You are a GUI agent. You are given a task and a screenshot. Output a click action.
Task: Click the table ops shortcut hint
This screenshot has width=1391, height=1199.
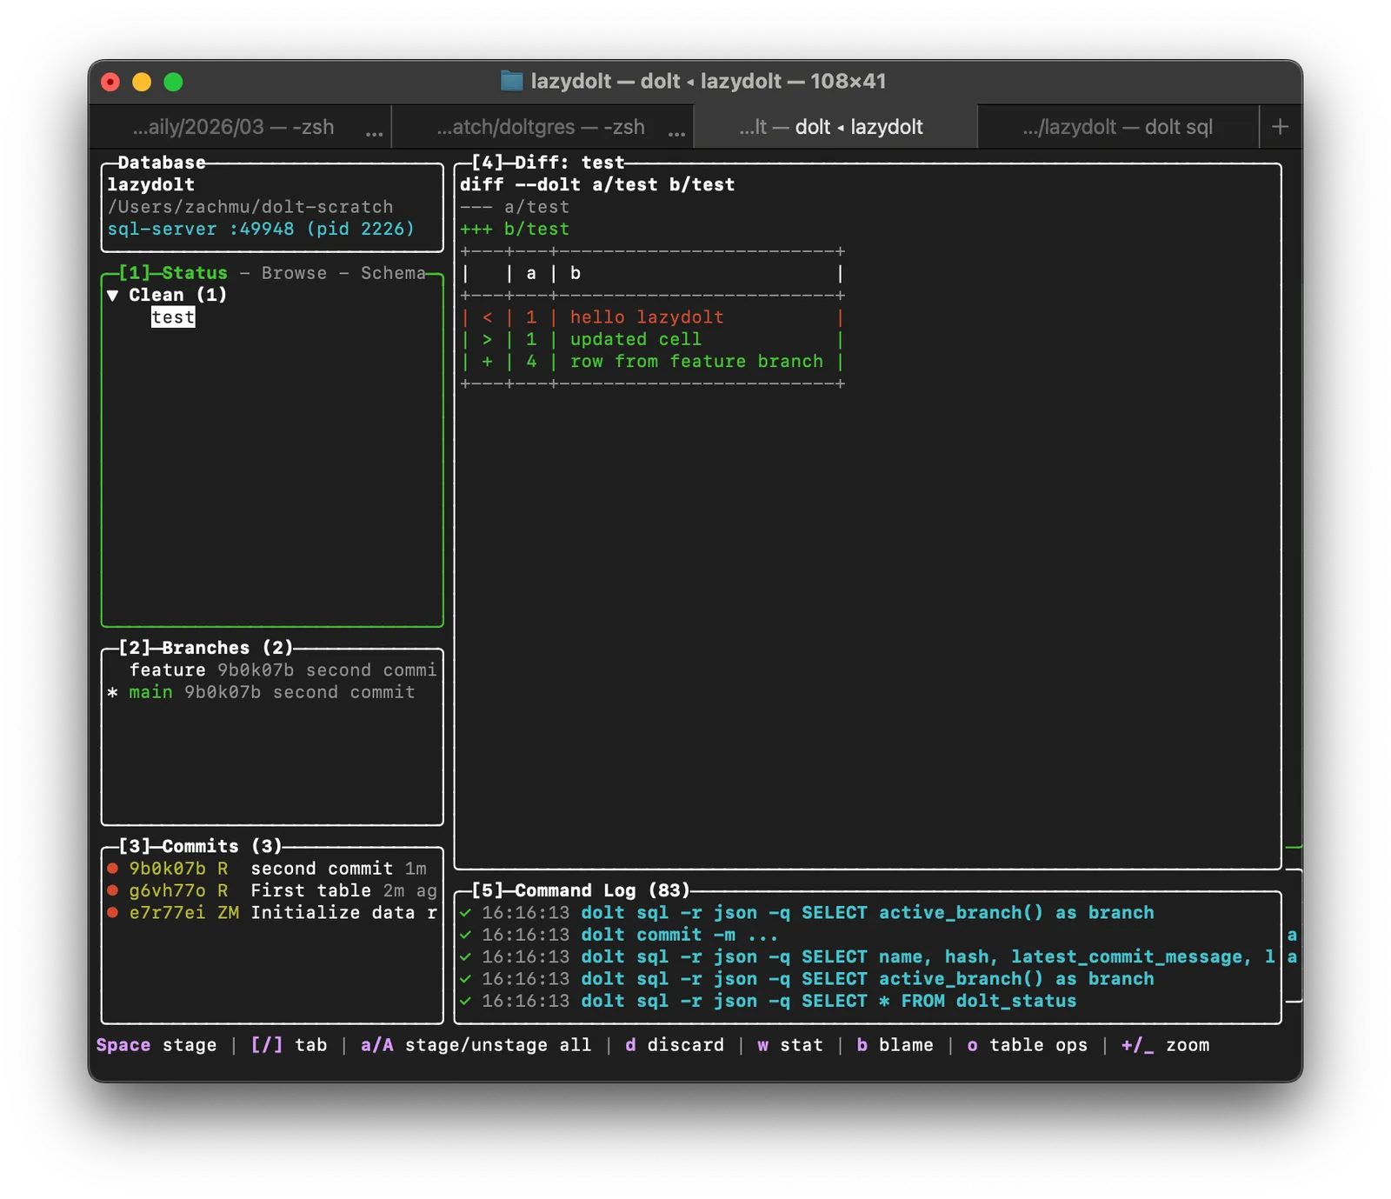pos(1027,1045)
